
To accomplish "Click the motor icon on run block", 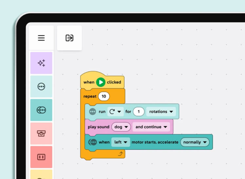I will (93, 111).
